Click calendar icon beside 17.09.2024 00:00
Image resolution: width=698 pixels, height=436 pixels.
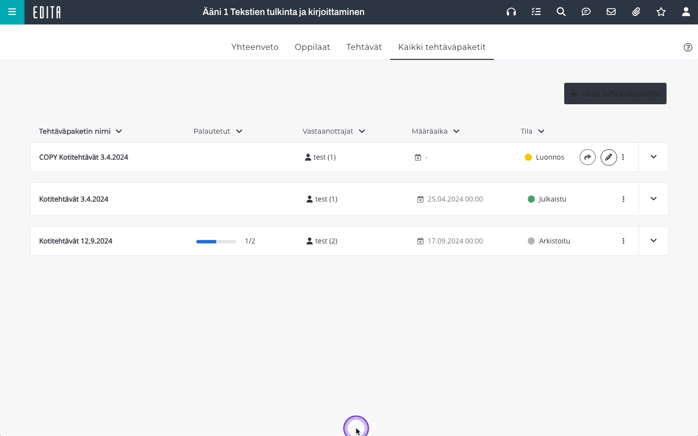(x=420, y=241)
